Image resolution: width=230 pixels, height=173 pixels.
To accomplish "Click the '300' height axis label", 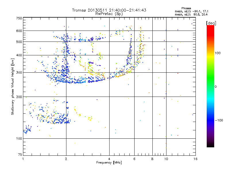I will point(19,72).
